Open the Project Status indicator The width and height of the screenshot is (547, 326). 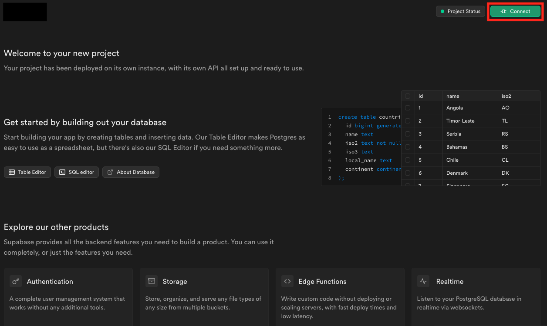[x=460, y=11]
